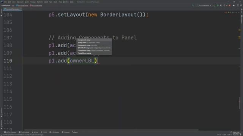Open the Run menu
Image resolution: width=243 pixels, height=136 pixels.
tap(51, 2)
